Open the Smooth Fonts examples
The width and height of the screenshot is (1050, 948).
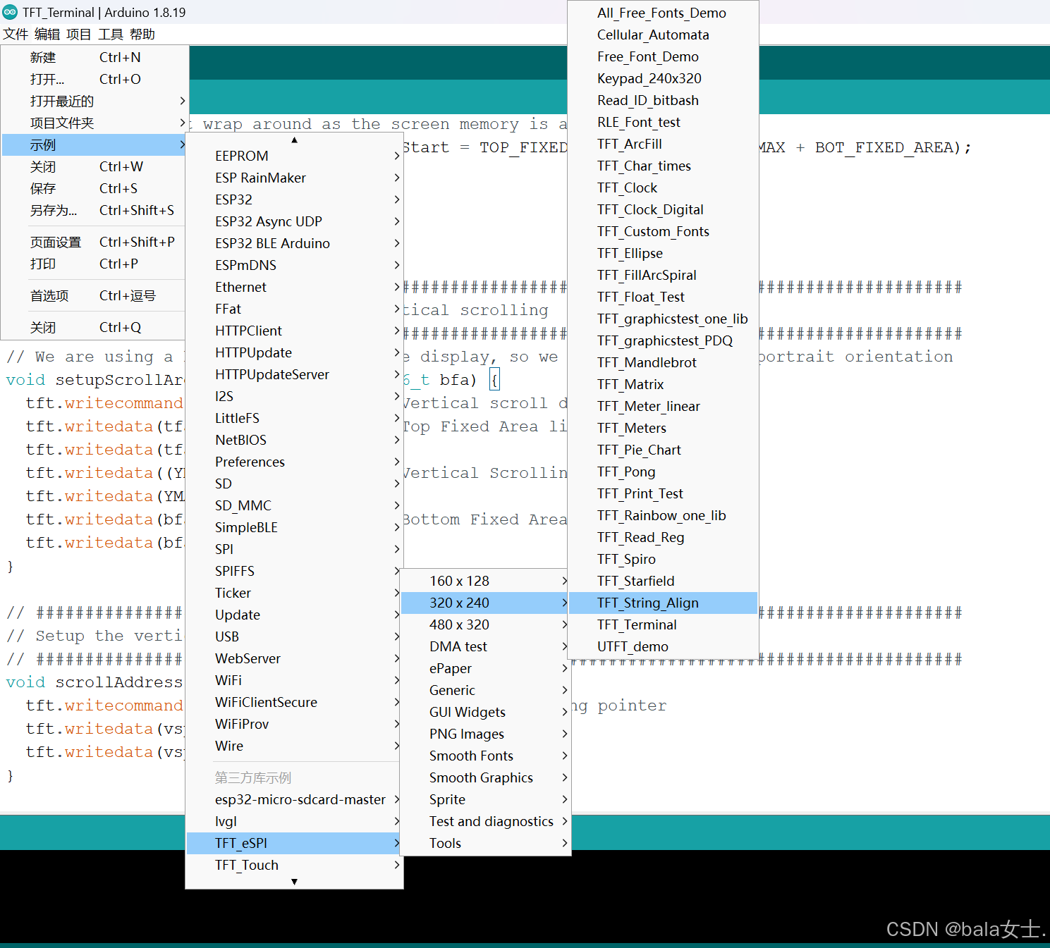[x=485, y=756]
